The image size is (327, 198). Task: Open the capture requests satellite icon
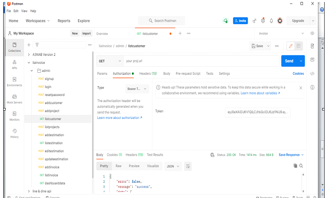tap(254, 21)
